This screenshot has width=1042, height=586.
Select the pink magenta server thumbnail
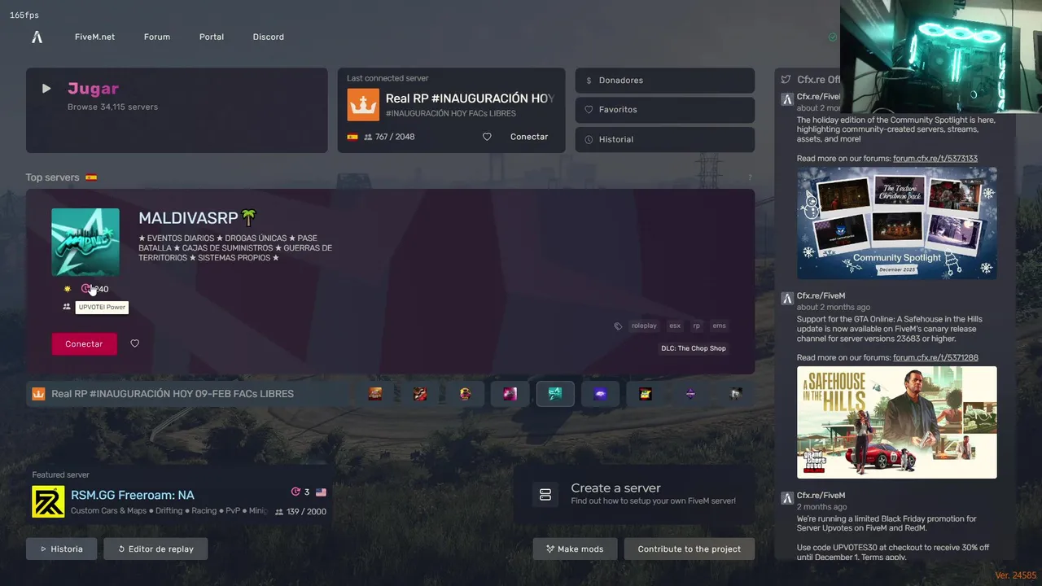click(x=510, y=394)
